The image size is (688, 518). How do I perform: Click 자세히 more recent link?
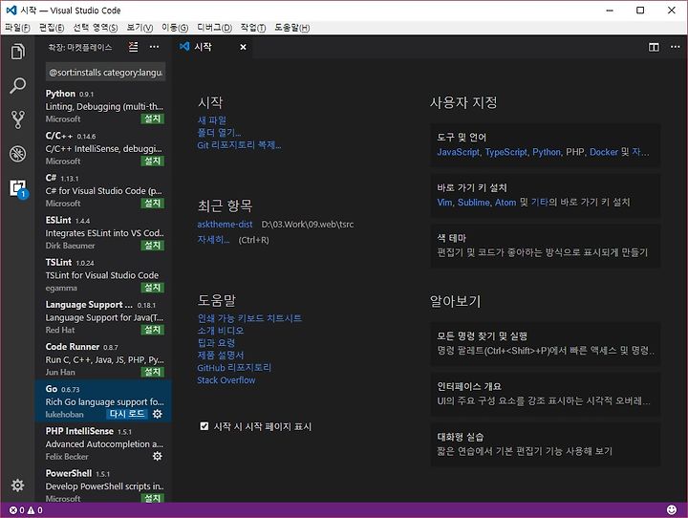(213, 240)
